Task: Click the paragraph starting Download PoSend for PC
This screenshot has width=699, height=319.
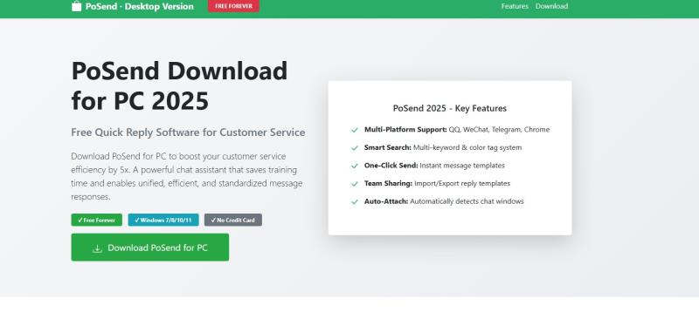Action: [187, 177]
